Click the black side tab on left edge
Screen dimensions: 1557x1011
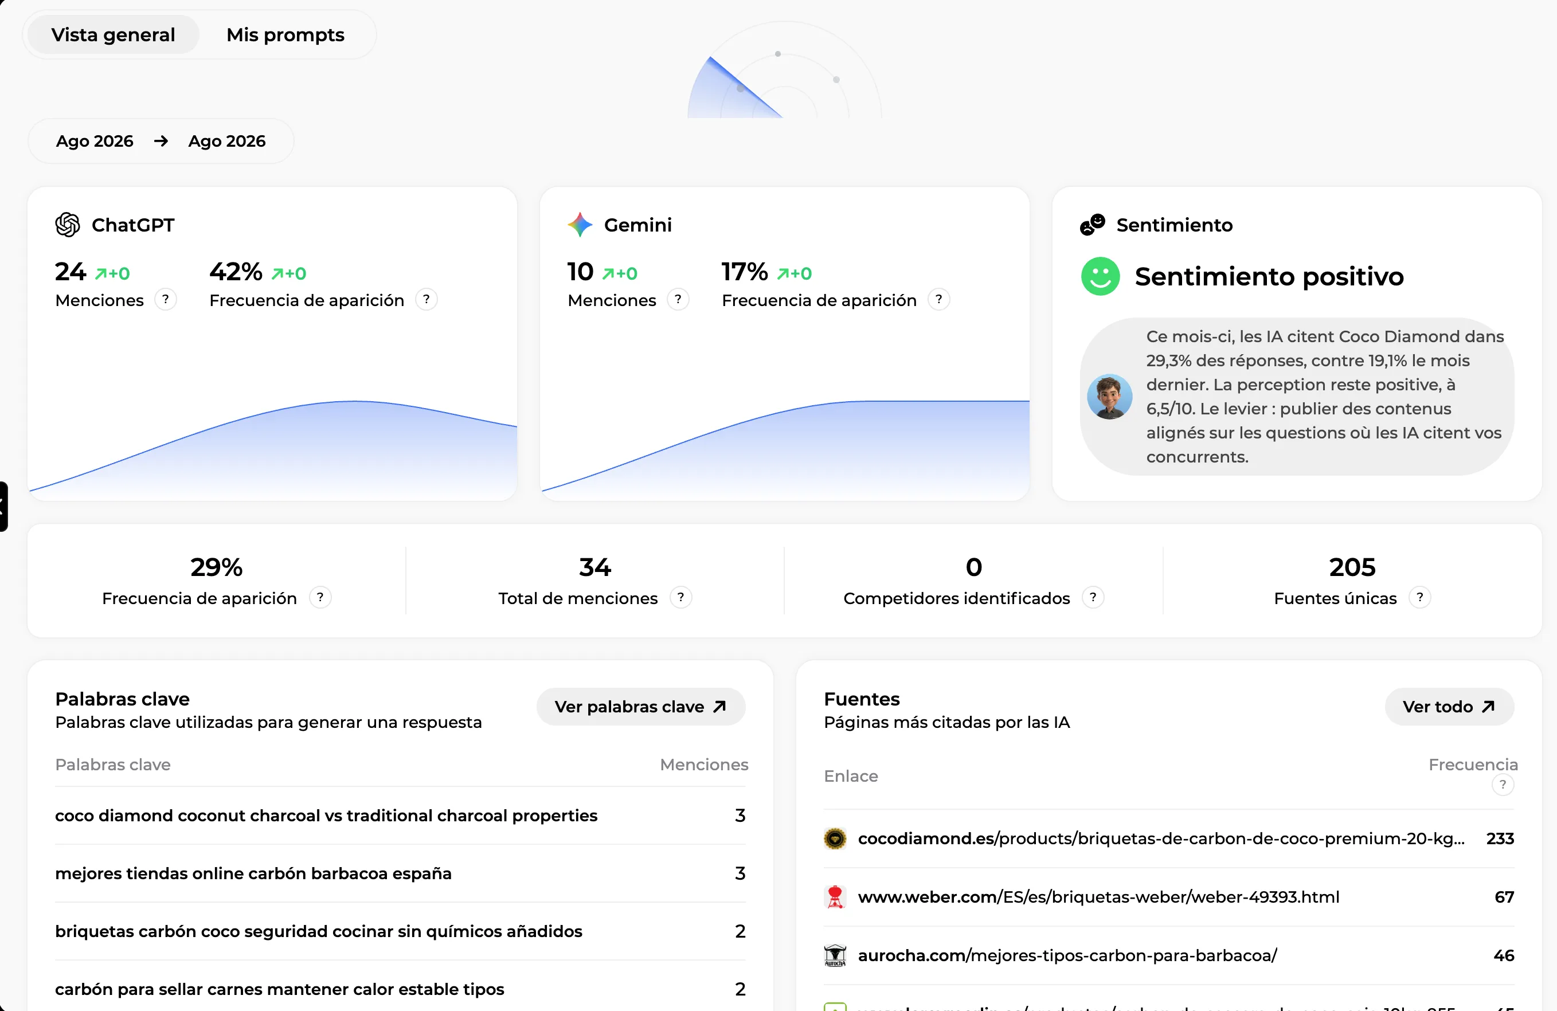pos(3,506)
